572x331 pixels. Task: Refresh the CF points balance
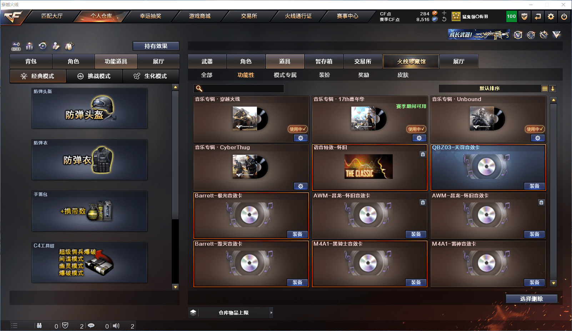click(x=444, y=19)
